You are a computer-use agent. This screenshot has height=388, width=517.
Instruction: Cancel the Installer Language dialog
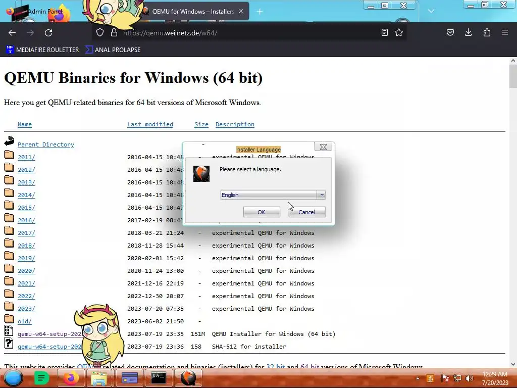[306, 212]
